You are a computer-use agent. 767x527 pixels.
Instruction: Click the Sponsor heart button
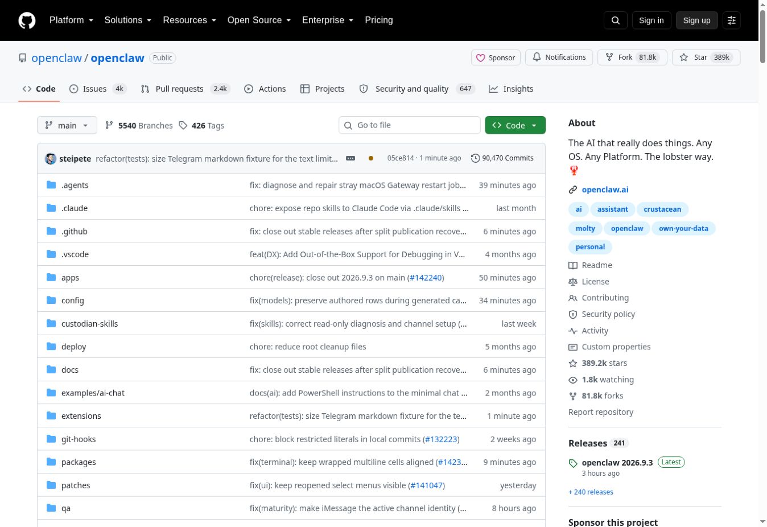[x=496, y=57]
